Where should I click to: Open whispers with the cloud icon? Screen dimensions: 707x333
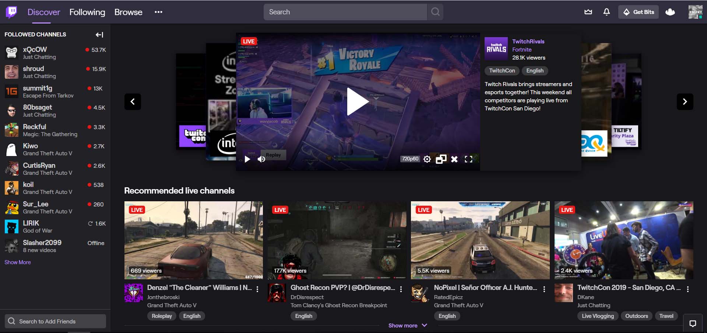[670, 12]
